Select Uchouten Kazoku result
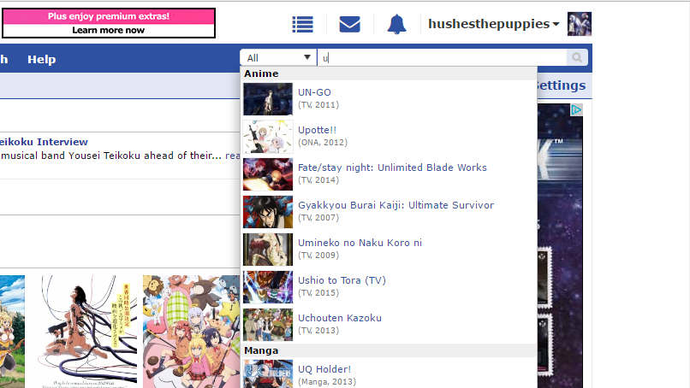Viewport: 690px width, 388px height. click(x=340, y=318)
